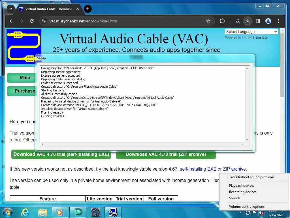
Task: Open Chrome Labs flask icon
Action: [x=238, y=21]
